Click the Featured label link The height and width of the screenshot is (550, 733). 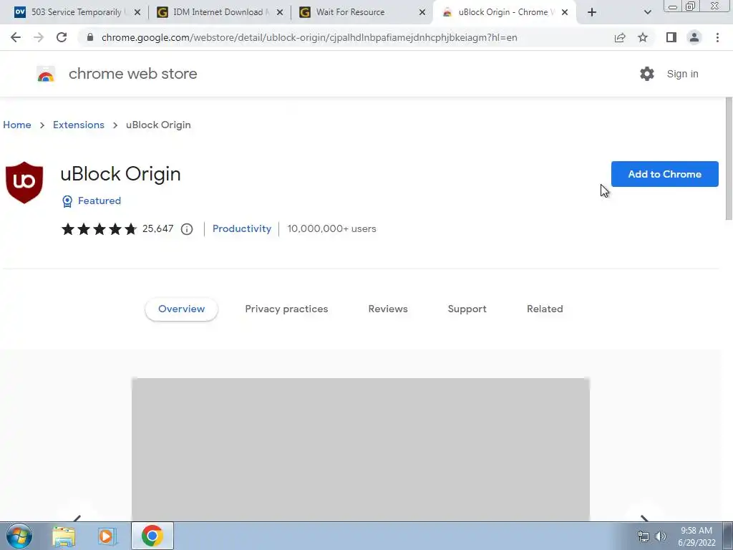tap(99, 201)
